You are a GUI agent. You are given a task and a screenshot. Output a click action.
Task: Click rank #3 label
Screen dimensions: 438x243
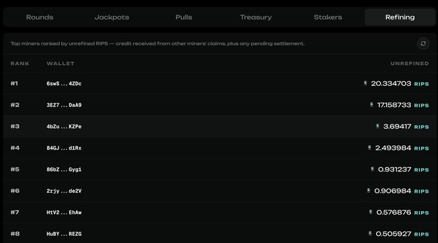[15, 126]
